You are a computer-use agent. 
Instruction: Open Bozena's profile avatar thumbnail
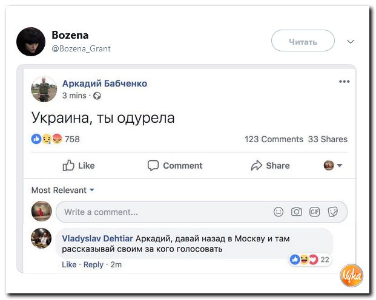pyautogui.click(x=31, y=42)
